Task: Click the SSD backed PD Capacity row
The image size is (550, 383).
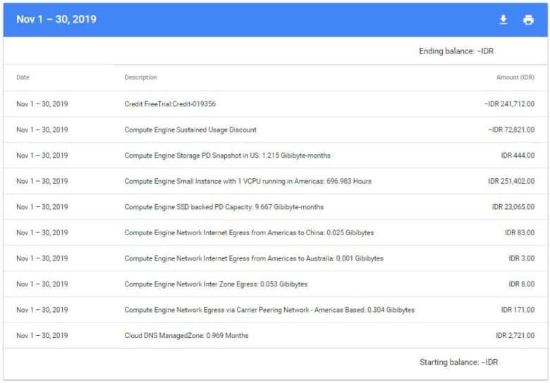Action: point(275,207)
